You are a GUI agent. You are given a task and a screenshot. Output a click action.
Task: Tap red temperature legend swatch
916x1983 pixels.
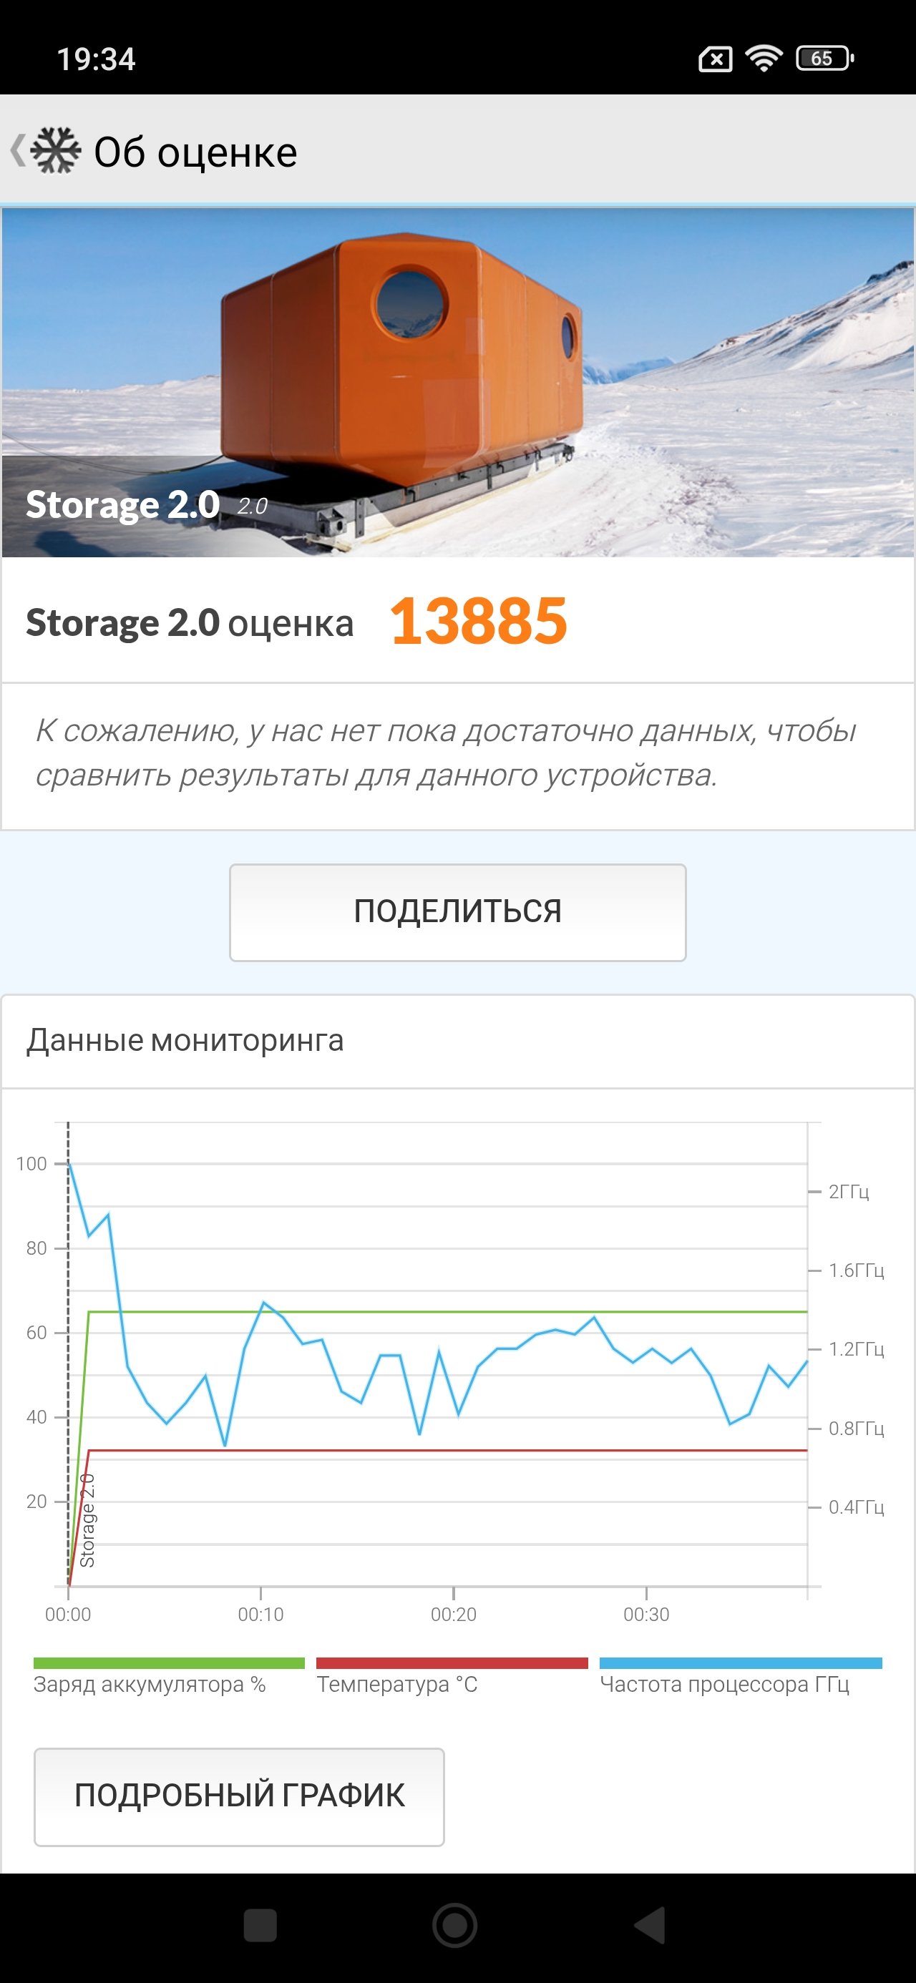point(452,1663)
